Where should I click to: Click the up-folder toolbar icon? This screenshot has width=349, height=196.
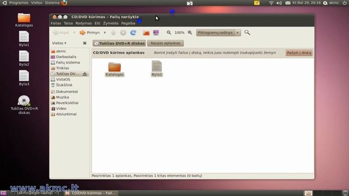coord(113,33)
